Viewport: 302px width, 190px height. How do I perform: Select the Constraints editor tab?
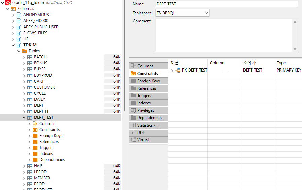click(x=149, y=74)
